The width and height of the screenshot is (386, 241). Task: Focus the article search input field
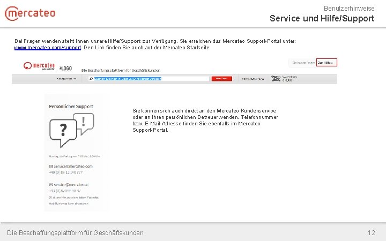point(149,79)
